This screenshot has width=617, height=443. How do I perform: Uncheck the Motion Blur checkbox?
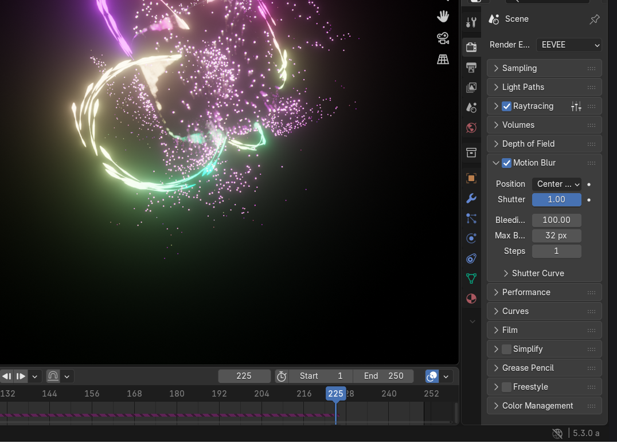tap(506, 163)
